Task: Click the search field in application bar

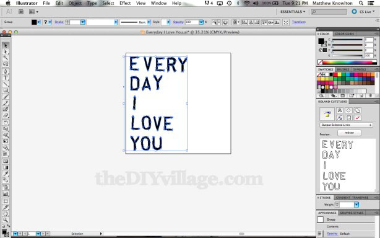Action: pyautogui.click(x=329, y=12)
